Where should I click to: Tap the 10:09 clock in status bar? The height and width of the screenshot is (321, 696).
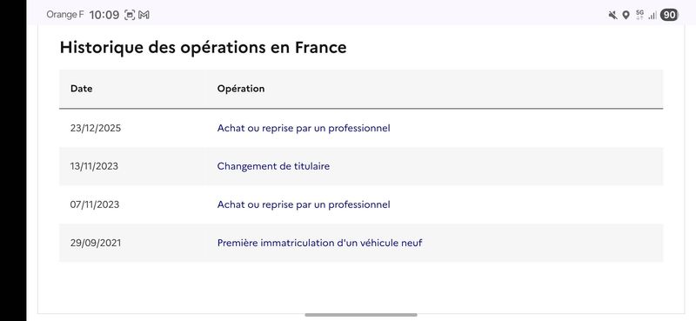(x=104, y=15)
